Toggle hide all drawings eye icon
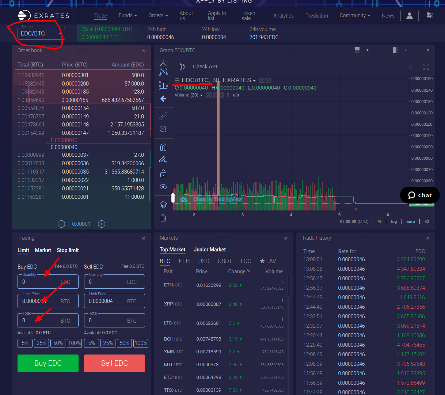The image size is (445, 395). [163, 187]
